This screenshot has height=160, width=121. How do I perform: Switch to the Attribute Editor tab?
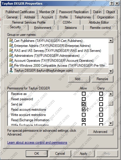99,22
